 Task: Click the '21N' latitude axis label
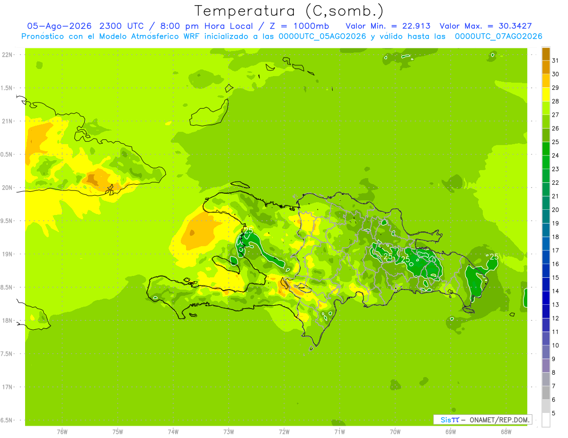(x=8, y=121)
